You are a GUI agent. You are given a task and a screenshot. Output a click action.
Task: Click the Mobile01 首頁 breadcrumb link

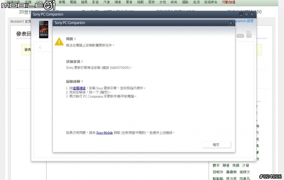(x=21, y=22)
